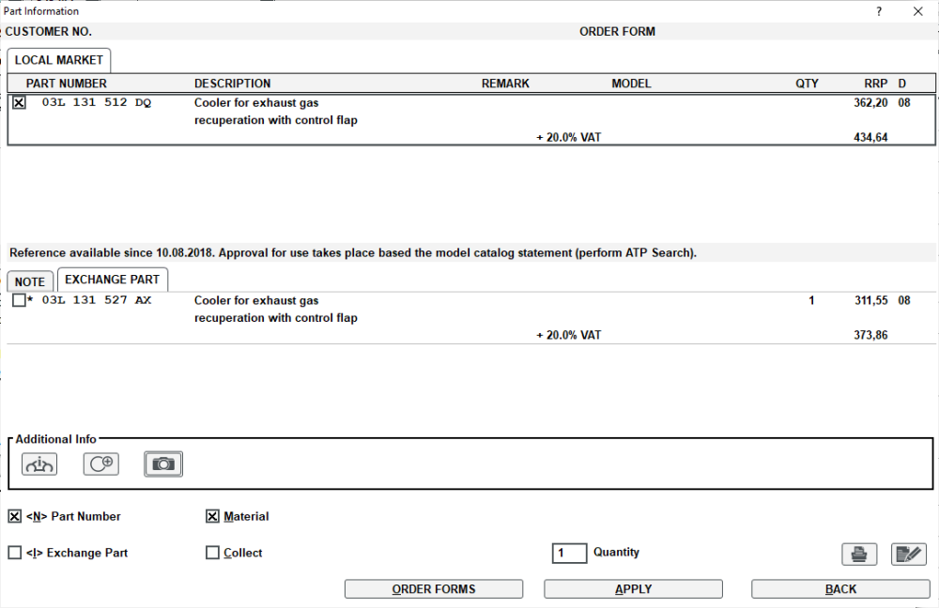Check the 03L 131 527 AX checkbox
Screen dimensions: 939x608
click(19, 300)
